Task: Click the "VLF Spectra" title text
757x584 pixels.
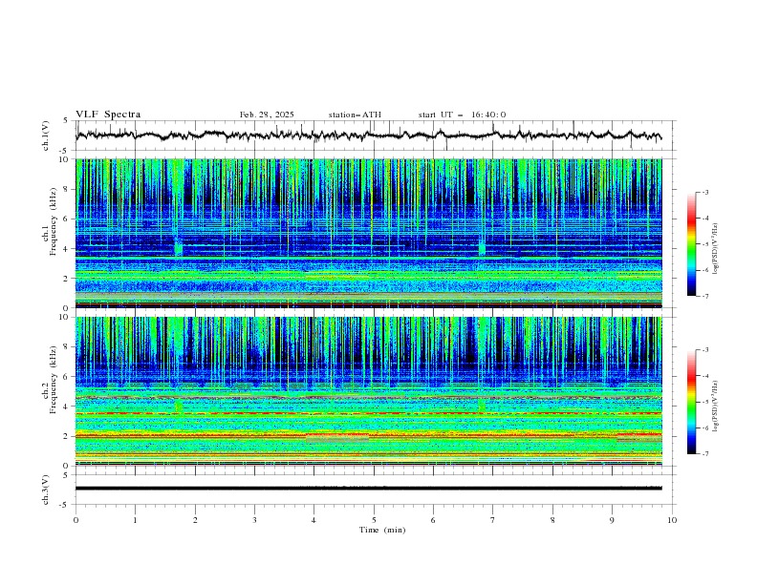Action: click(108, 115)
